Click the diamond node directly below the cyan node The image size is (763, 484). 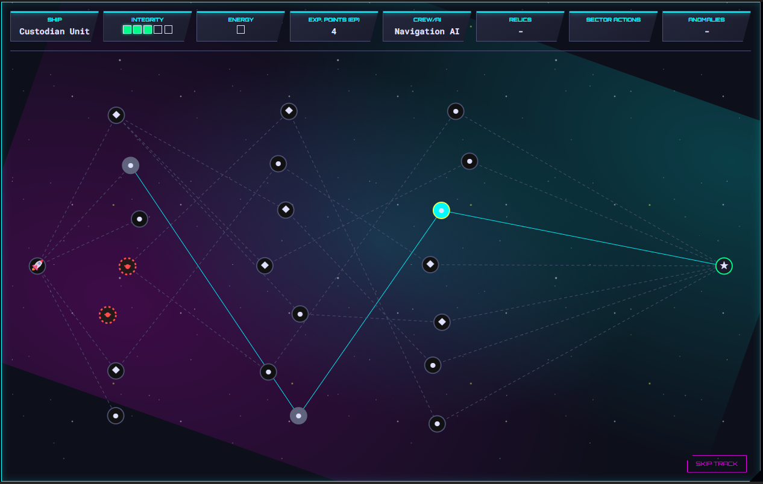pos(430,264)
